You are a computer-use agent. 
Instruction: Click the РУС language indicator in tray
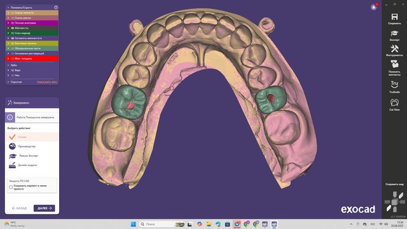pos(373,224)
